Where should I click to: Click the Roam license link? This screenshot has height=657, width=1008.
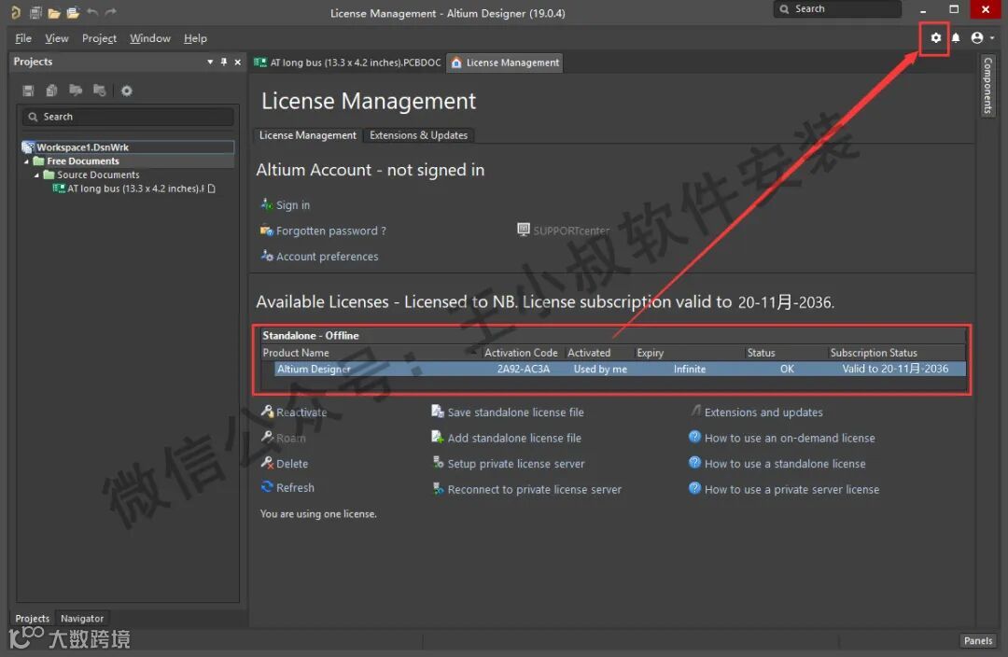[x=284, y=438]
